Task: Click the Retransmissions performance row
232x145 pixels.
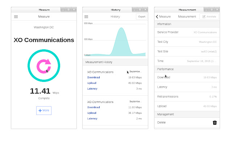Action: pos(187,97)
